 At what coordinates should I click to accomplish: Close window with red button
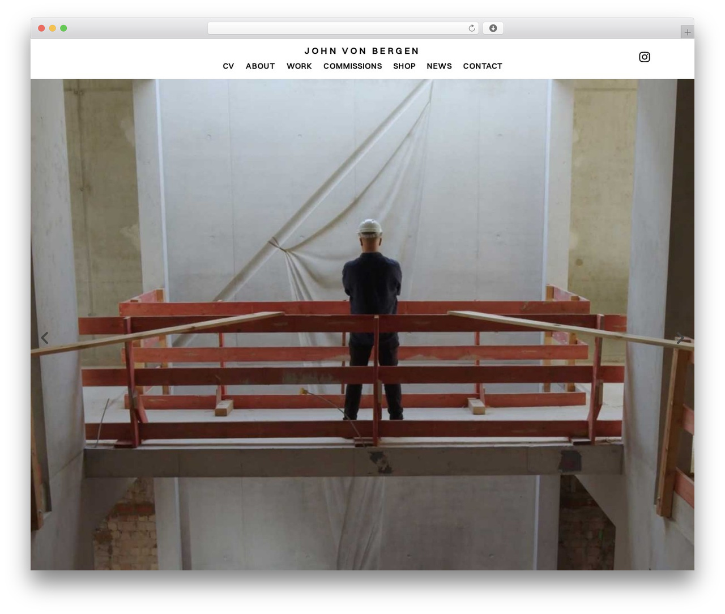point(41,28)
